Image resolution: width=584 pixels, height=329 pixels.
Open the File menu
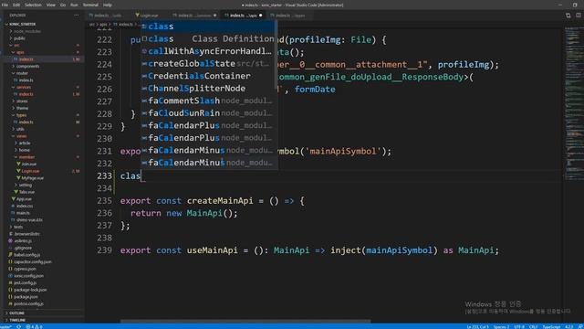5,5
